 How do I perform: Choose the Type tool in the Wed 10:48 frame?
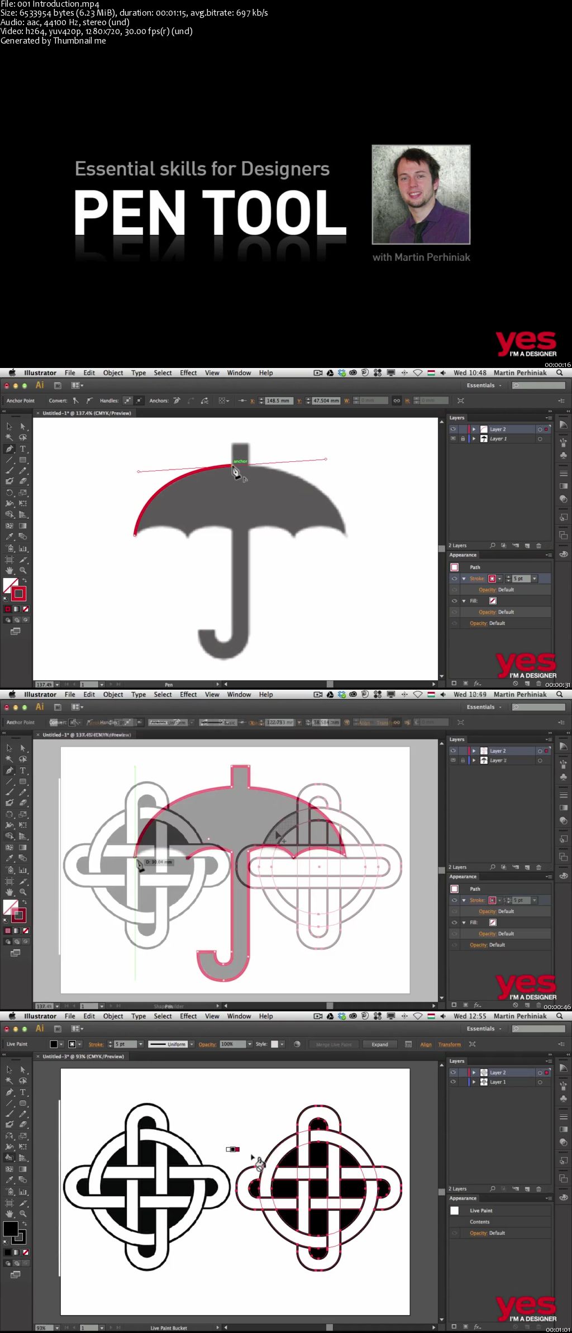[23, 448]
